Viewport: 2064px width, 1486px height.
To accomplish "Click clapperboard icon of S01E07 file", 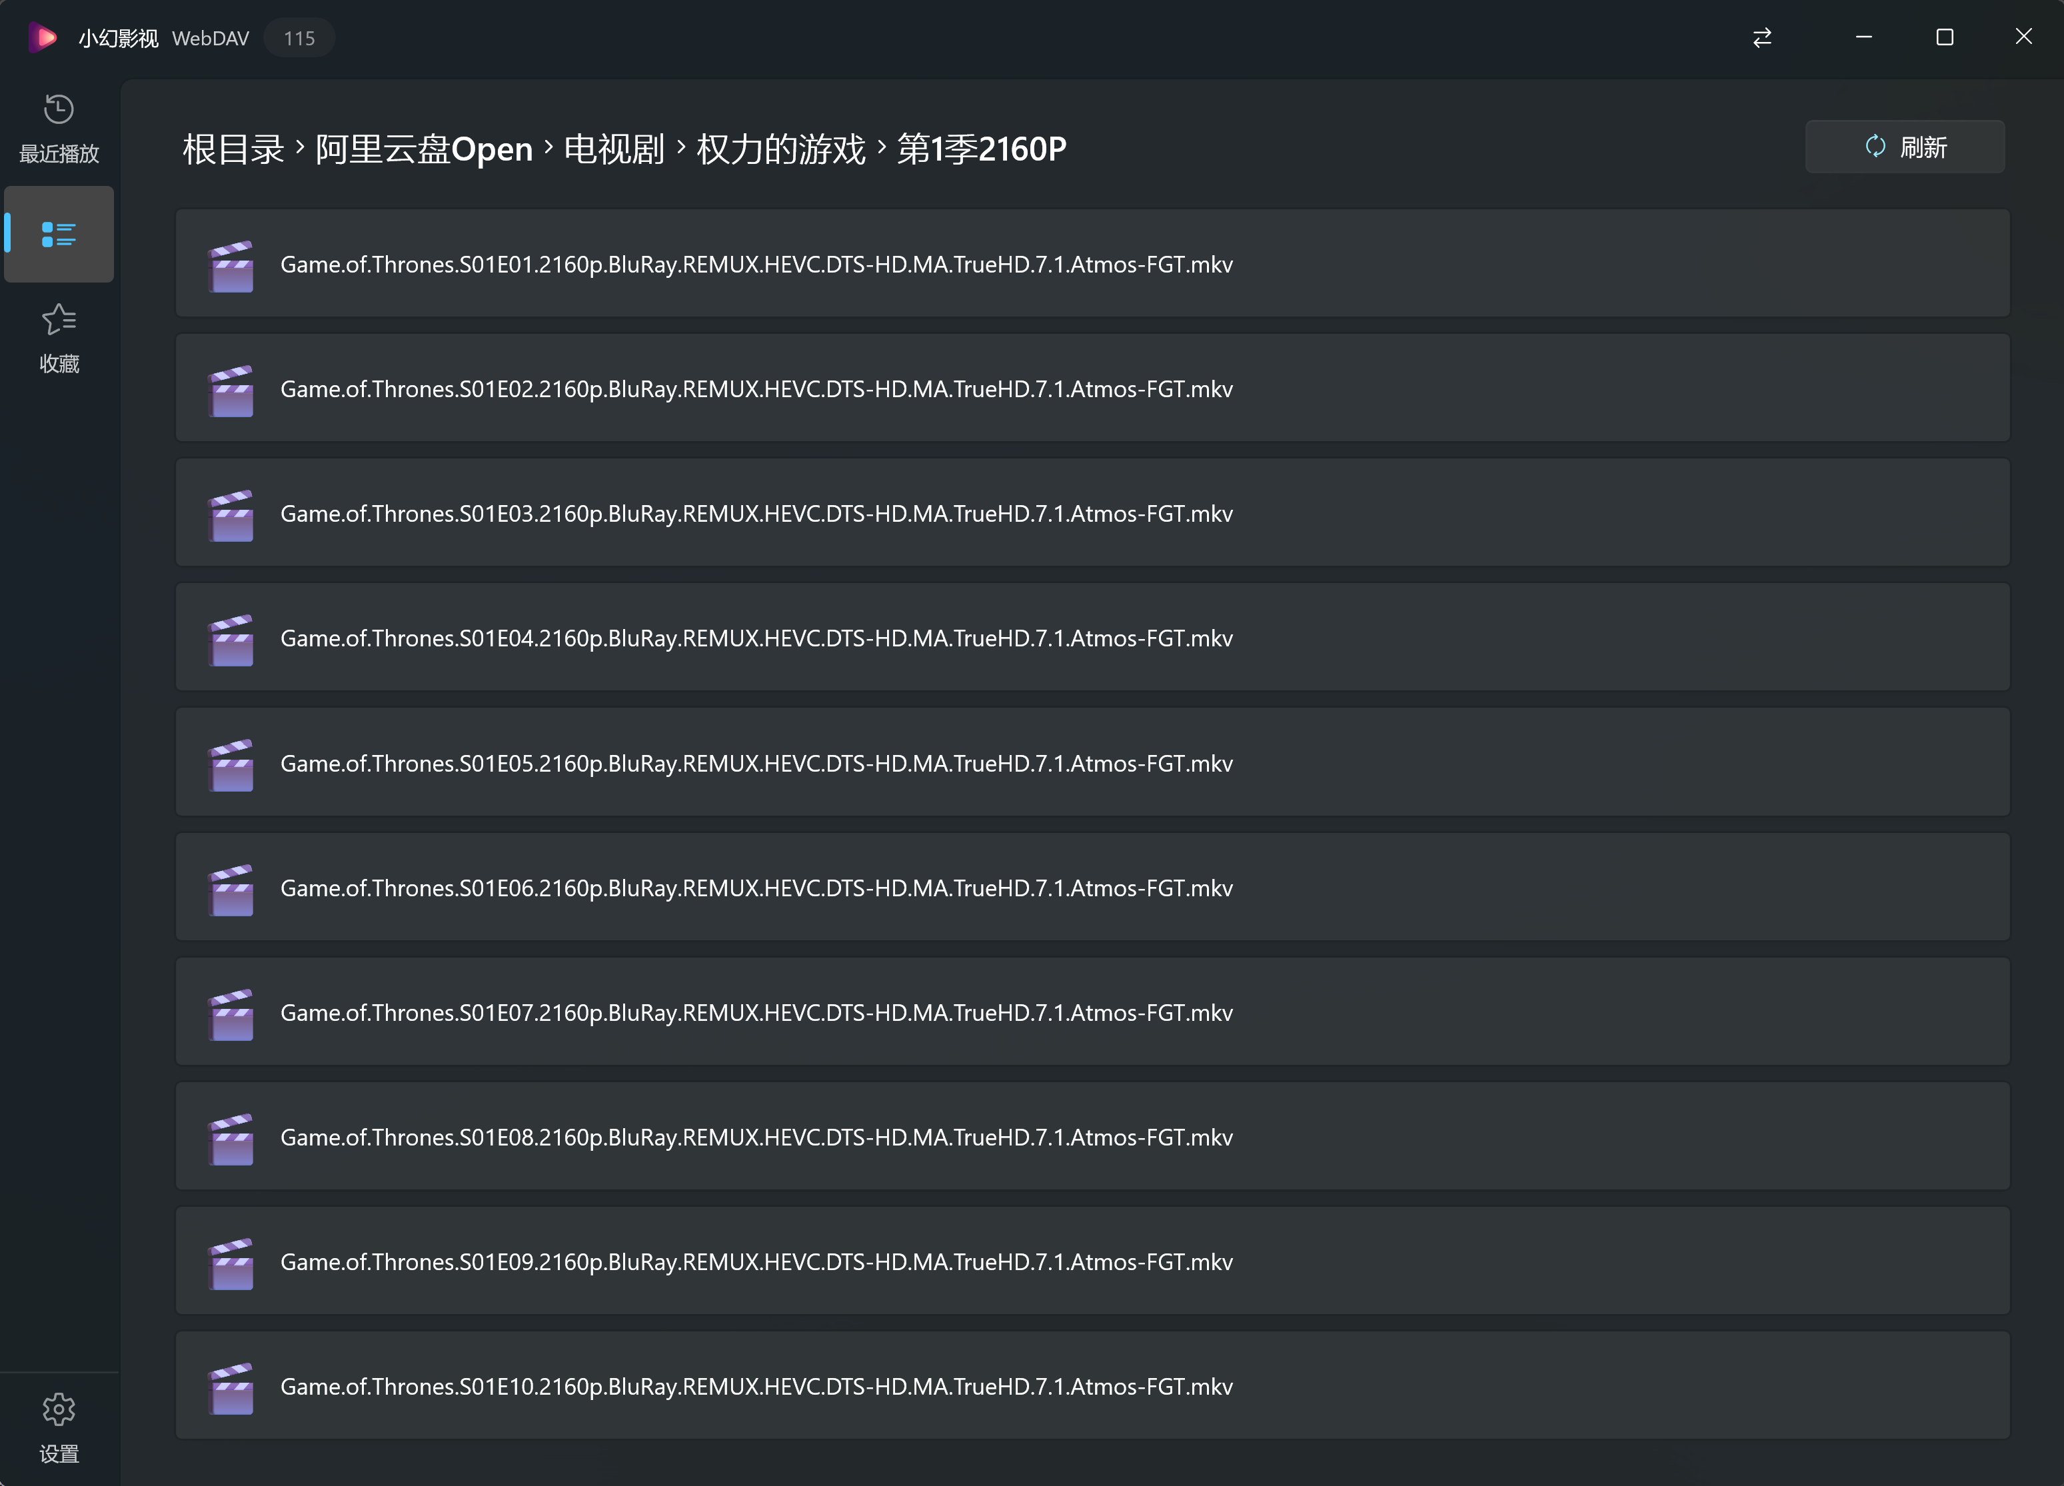I will click(230, 1014).
